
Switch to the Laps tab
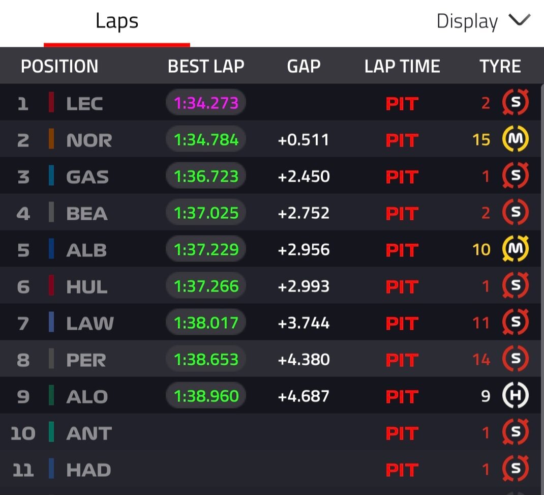(x=117, y=21)
